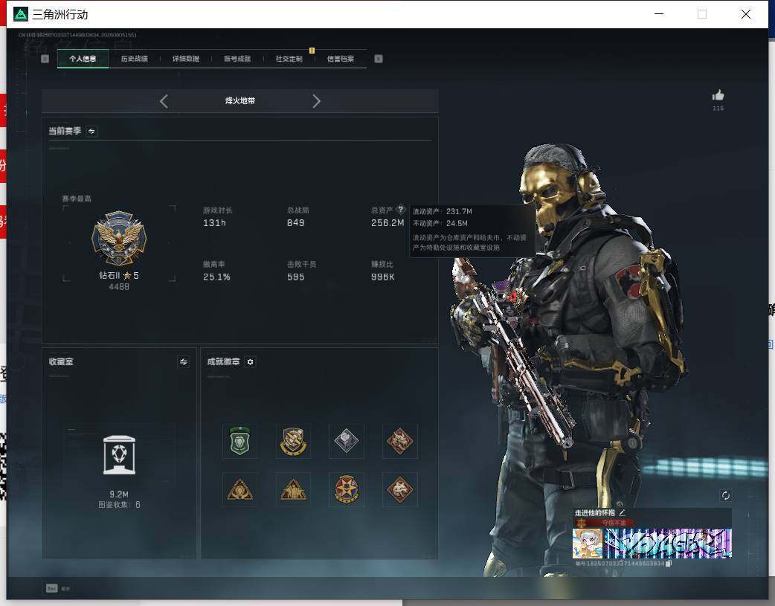Click the previous-tab key icon left of 个人信息
The image size is (775, 606).
pos(45,59)
